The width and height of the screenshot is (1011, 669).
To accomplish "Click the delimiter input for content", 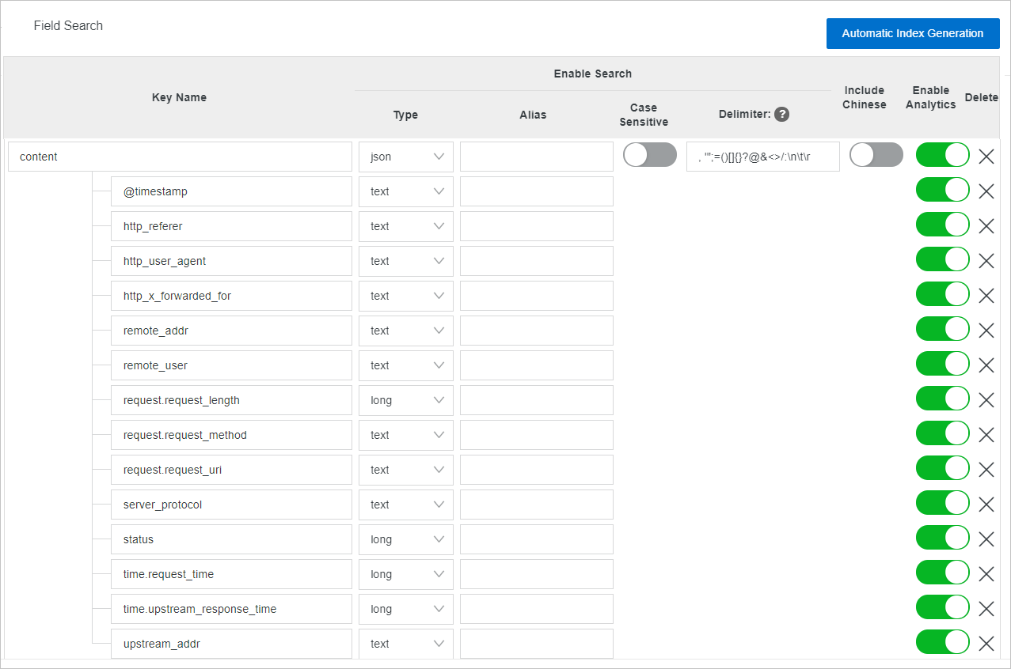I will (x=763, y=157).
